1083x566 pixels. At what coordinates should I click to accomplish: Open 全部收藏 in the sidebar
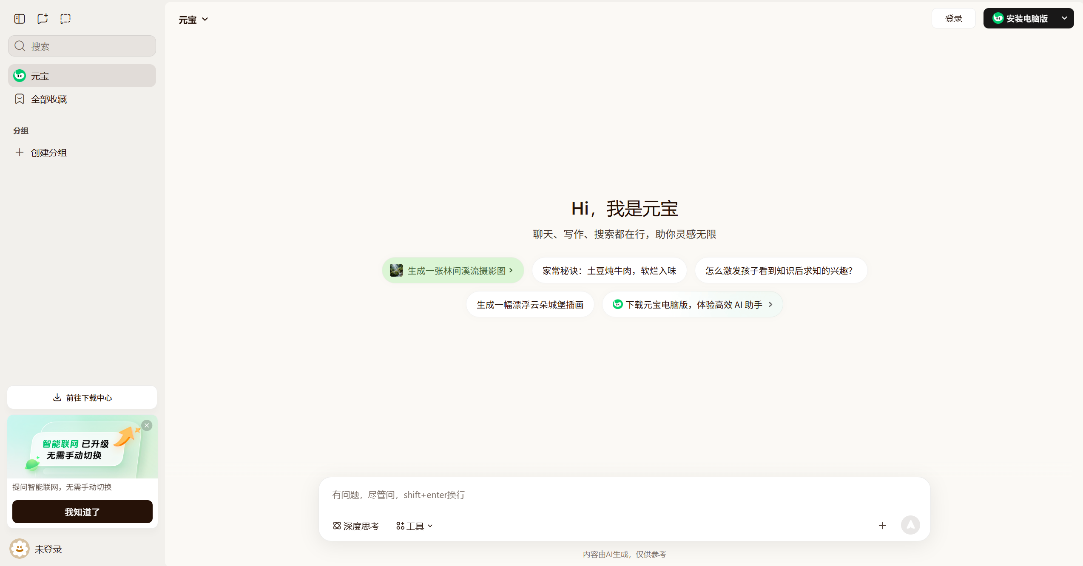coord(82,99)
